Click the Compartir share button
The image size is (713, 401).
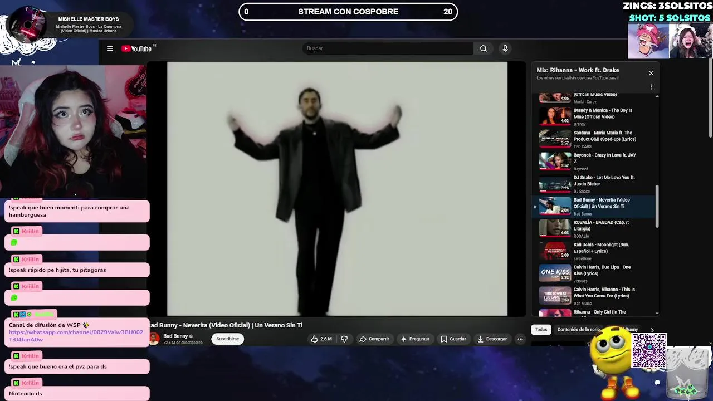click(374, 339)
